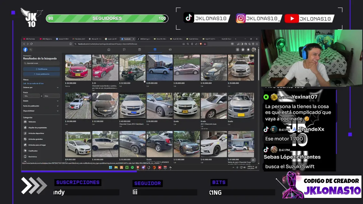
Task: Open the Video tab icon in Facebook's navigation
Action: click(140, 50)
